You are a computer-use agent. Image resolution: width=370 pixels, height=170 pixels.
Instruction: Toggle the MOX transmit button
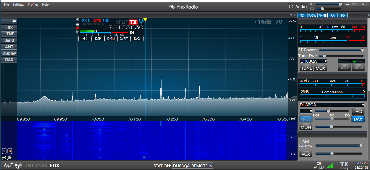click(x=320, y=68)
